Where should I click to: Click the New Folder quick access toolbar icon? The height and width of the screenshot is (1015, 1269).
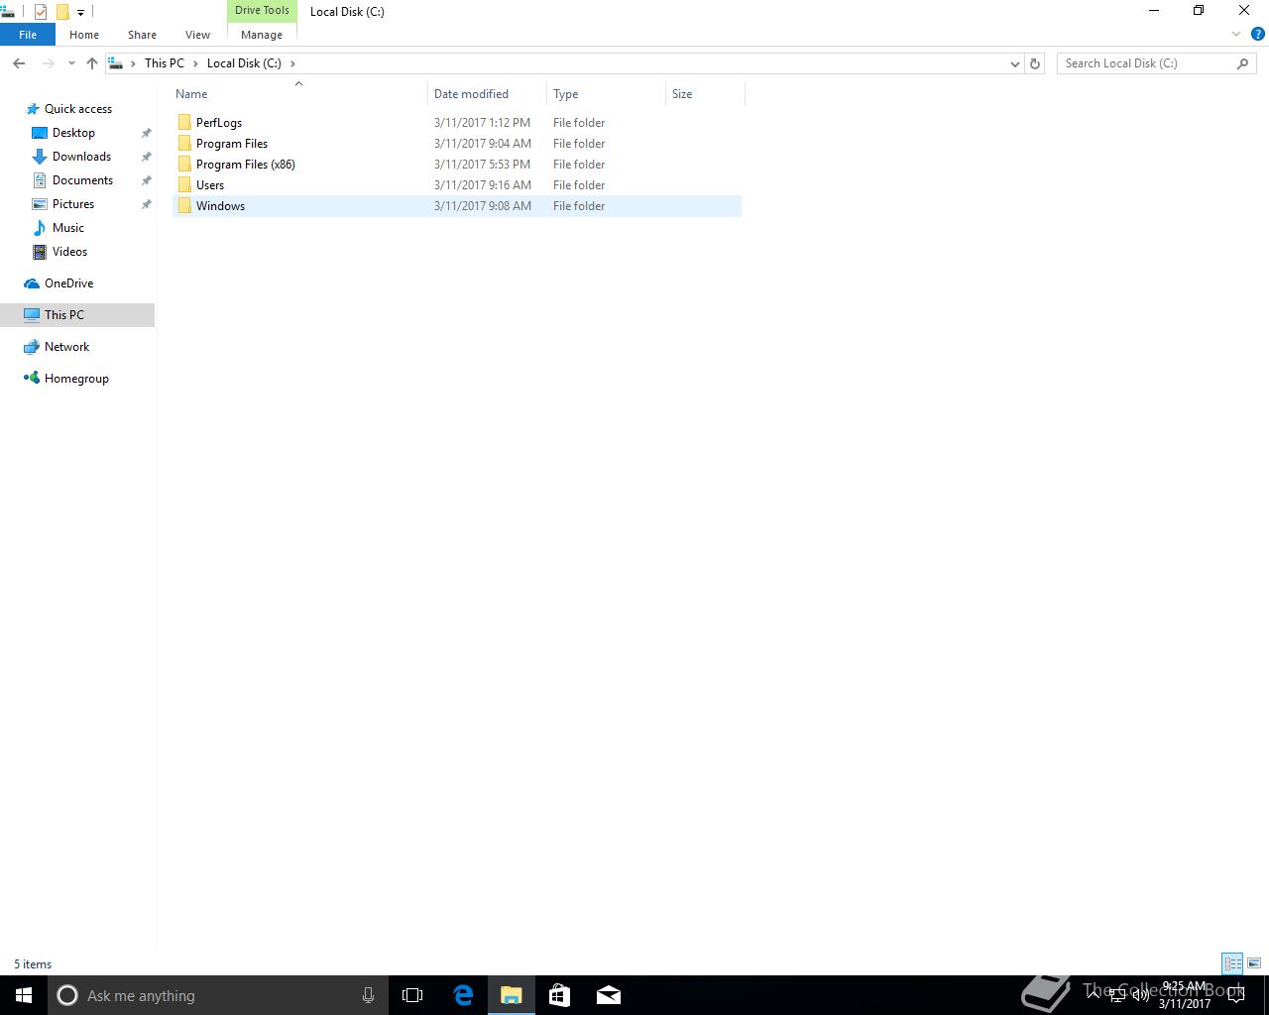[x=61, y=12]
